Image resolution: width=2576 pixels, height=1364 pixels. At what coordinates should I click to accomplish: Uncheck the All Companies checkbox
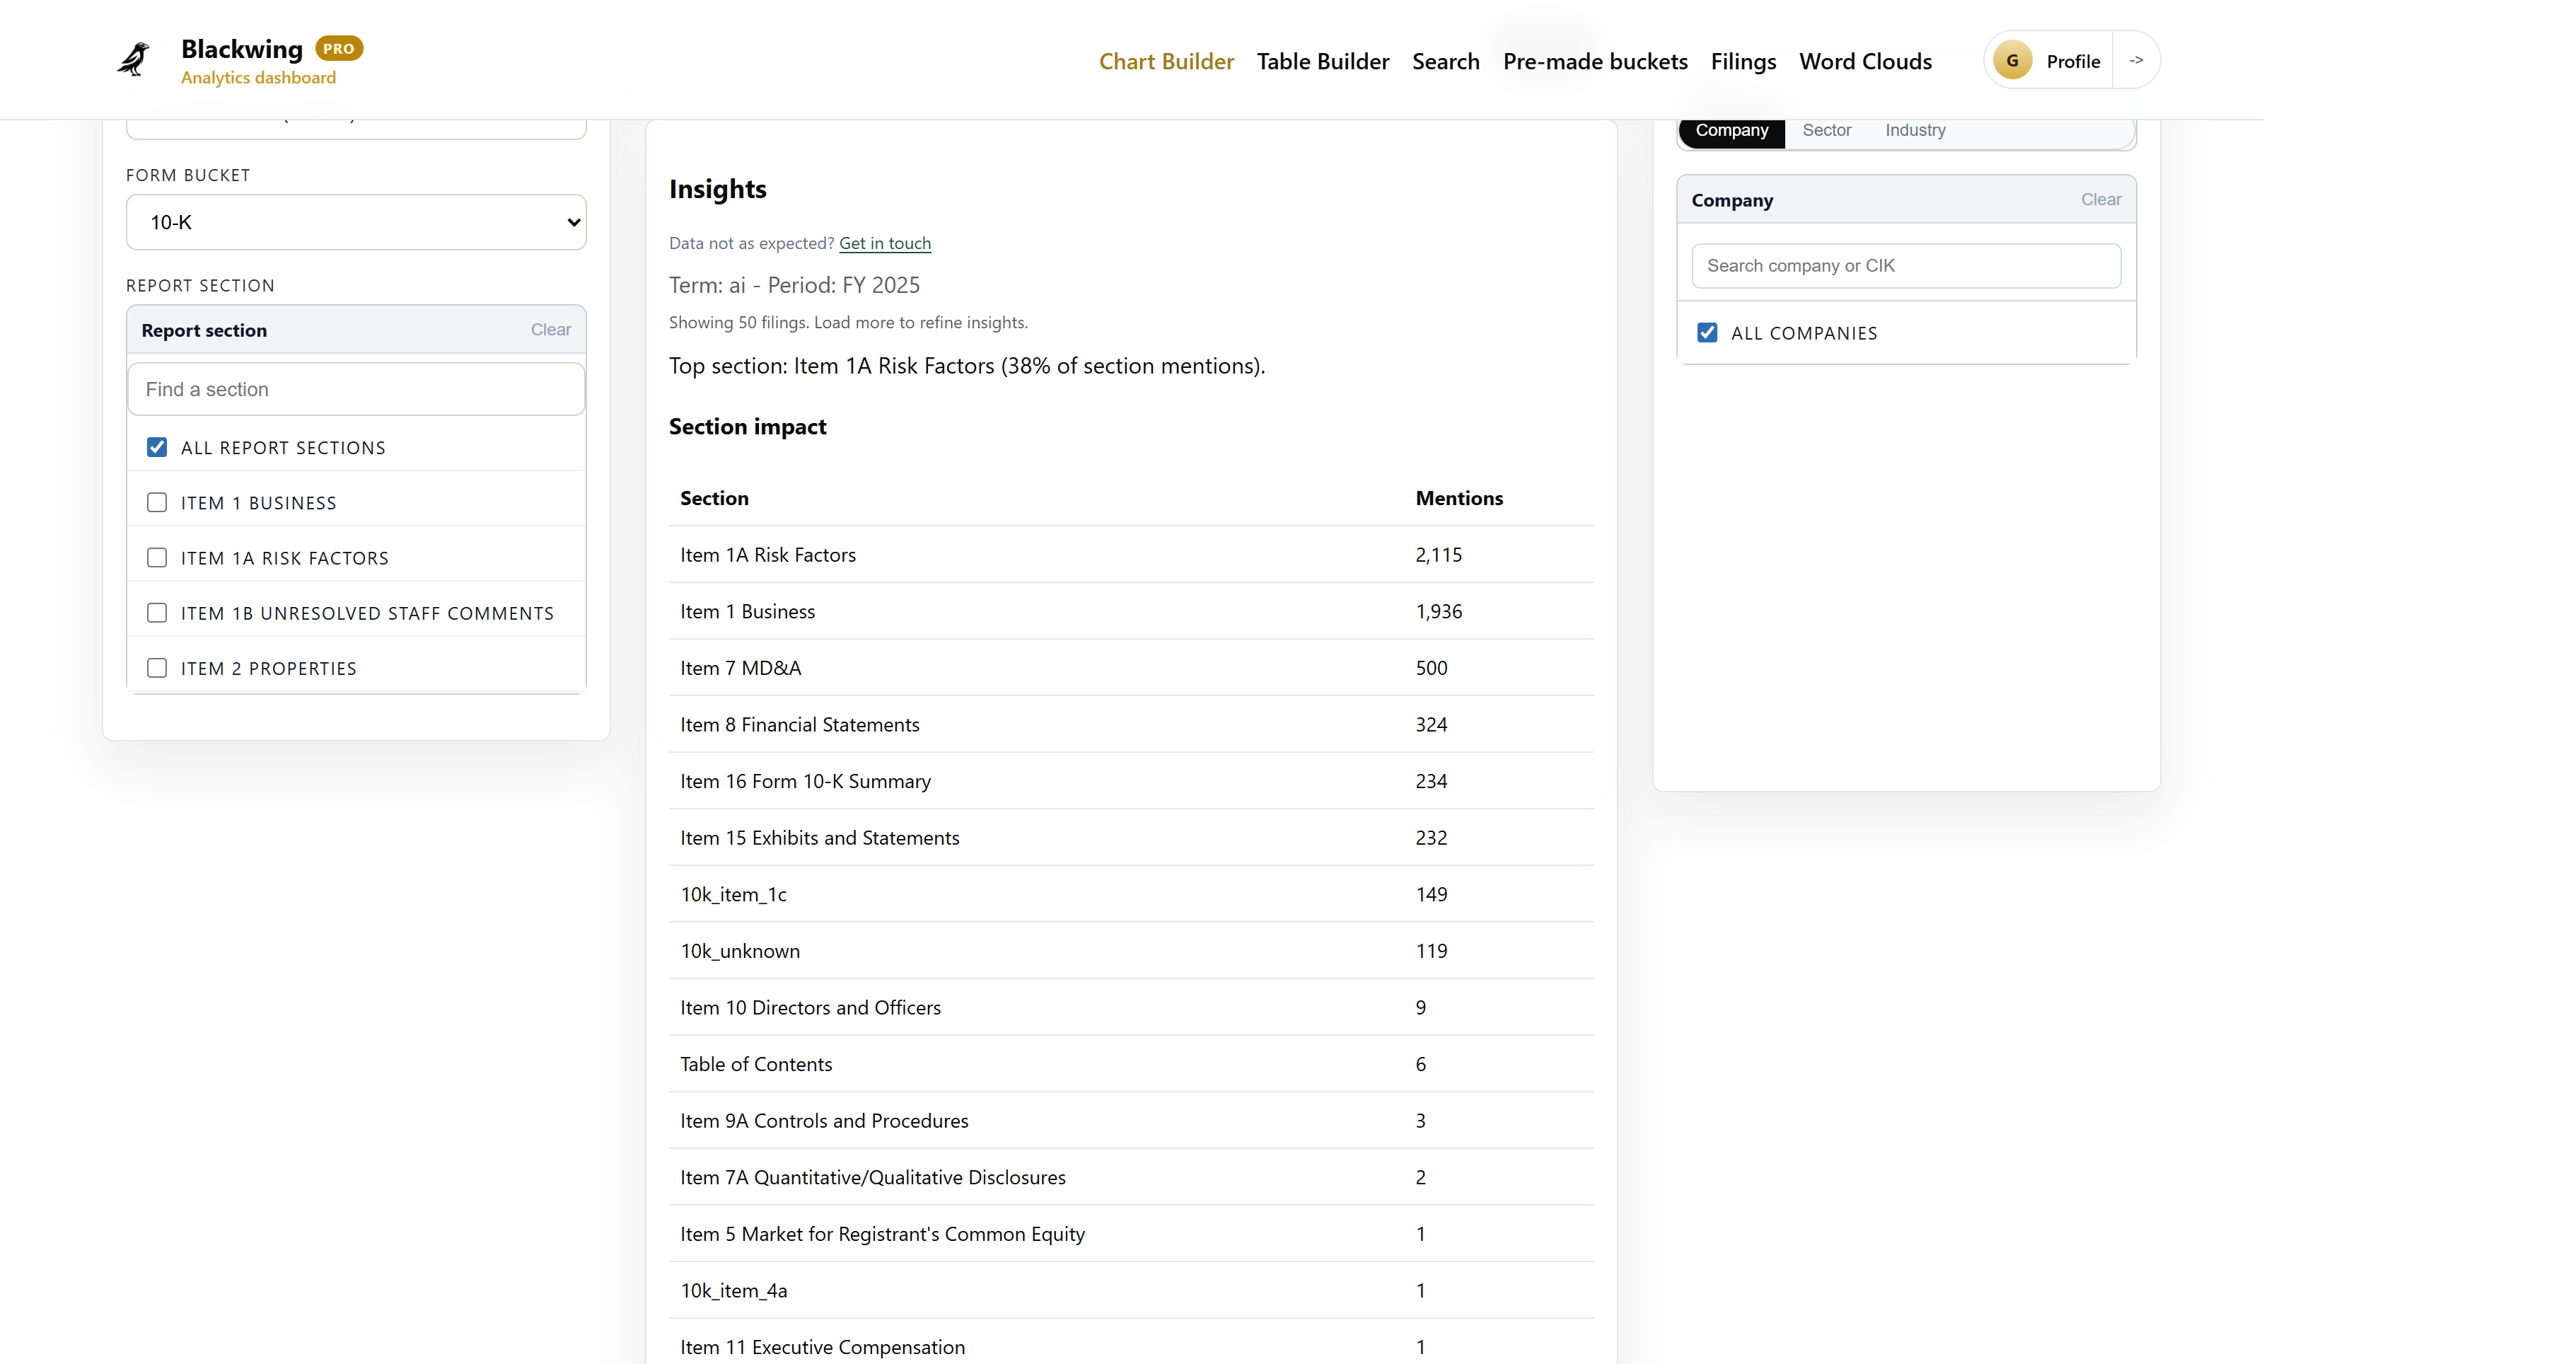point(1707,333)
